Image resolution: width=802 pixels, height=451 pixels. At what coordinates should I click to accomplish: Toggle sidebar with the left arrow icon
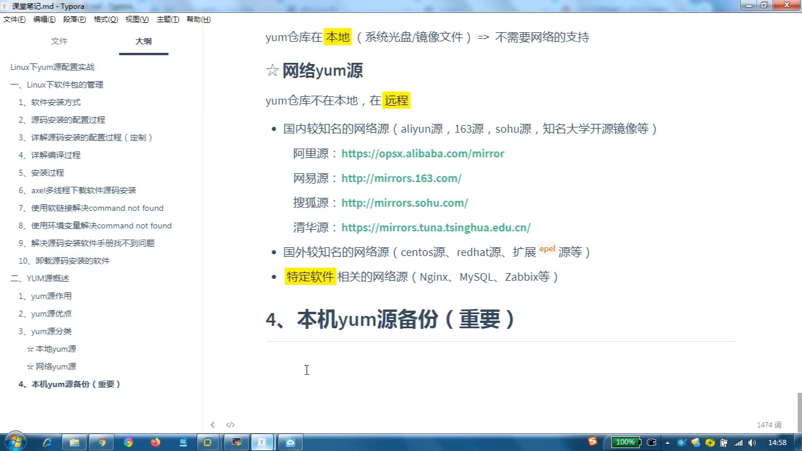coord(213,425)
